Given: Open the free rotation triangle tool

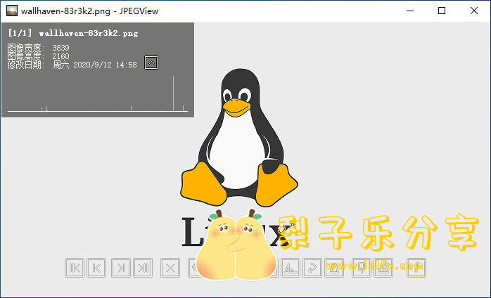Looking at the screenshot, I should [x=291, y=268].
